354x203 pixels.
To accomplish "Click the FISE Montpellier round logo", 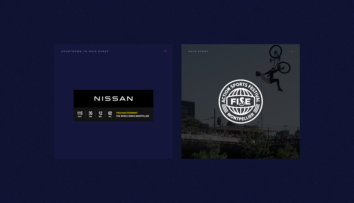I will [x=240, y=101].
